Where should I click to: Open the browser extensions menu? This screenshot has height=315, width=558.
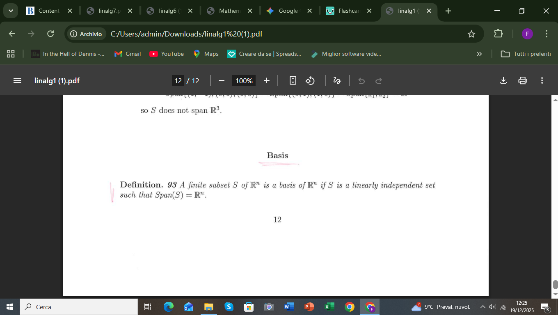coord(498,34)
